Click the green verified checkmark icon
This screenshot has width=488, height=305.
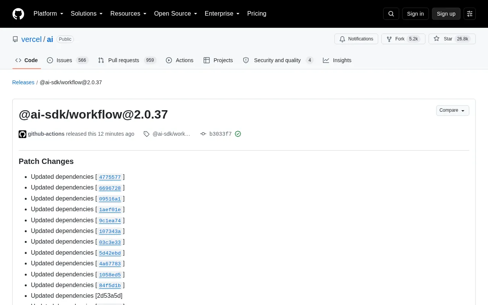(x=238, y=134)
